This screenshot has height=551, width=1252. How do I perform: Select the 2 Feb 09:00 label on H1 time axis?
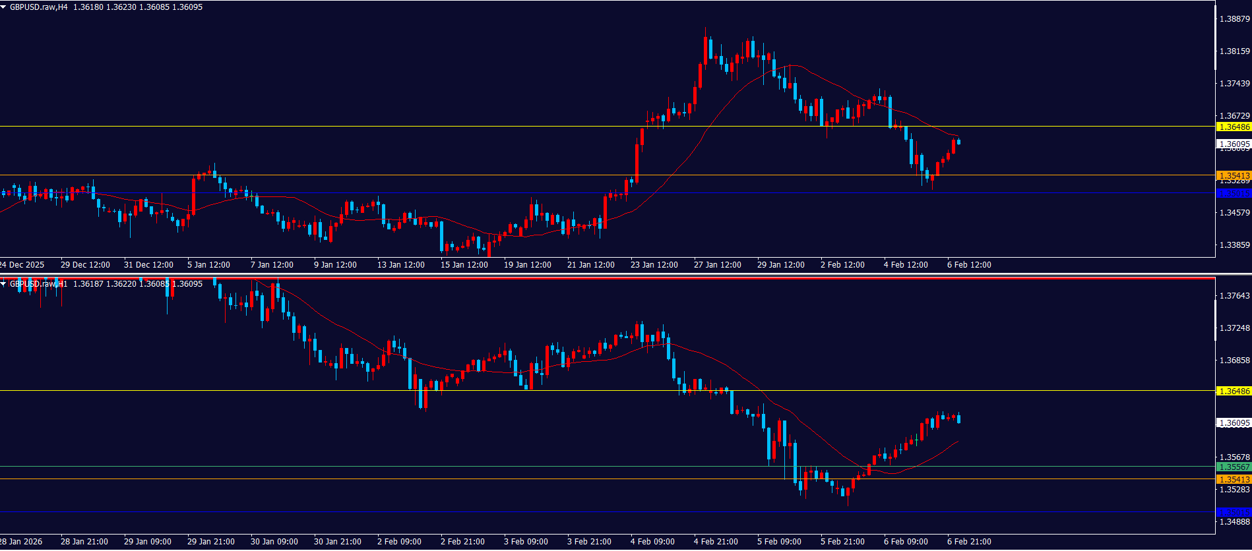pos(399,542)
